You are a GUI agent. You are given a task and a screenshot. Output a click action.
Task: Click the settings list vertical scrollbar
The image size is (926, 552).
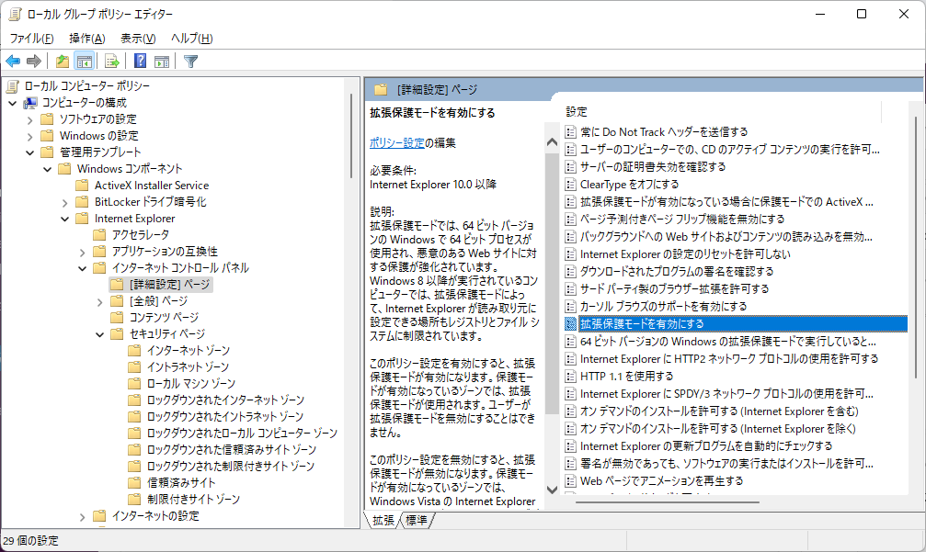(x=916, y=248)
